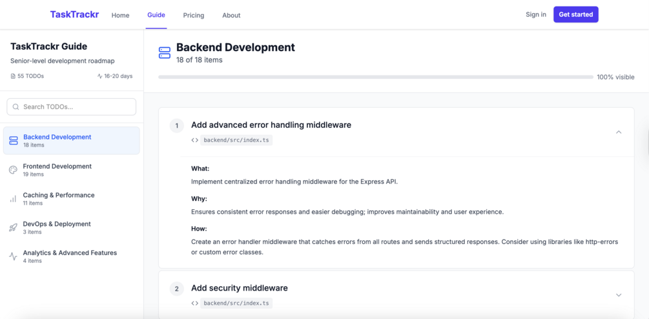Open the Home nav item
Image resolution: width=649 pixels, height=319 pixels.
coord(121,15)
